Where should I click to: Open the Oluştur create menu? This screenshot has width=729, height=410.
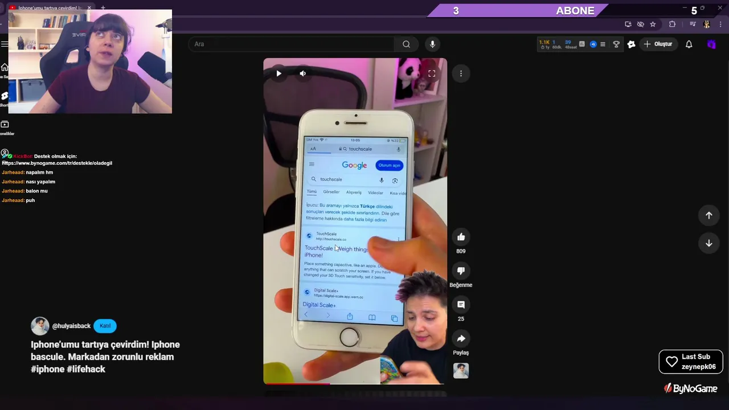pyautogui.click(x=658, y=44)
